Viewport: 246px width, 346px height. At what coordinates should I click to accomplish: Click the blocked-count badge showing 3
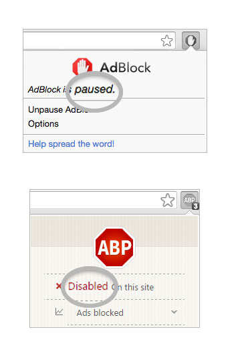coord(195,206)
